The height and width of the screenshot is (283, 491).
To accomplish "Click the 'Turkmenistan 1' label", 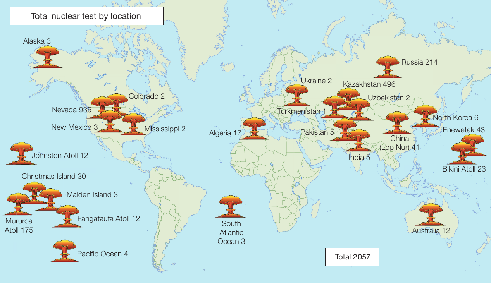I will (x=301, y=111).
